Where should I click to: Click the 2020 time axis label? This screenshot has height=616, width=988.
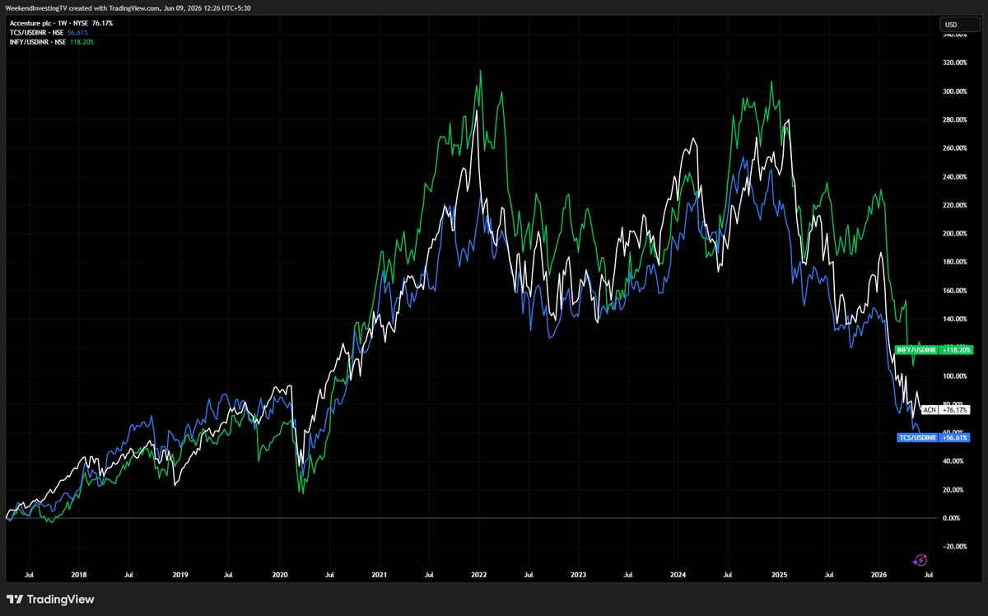pyautogui.click(x=279, y=573)
